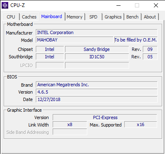Open the About tab
165x154 pixels.
pyautogui.click(x=150, y=17)
